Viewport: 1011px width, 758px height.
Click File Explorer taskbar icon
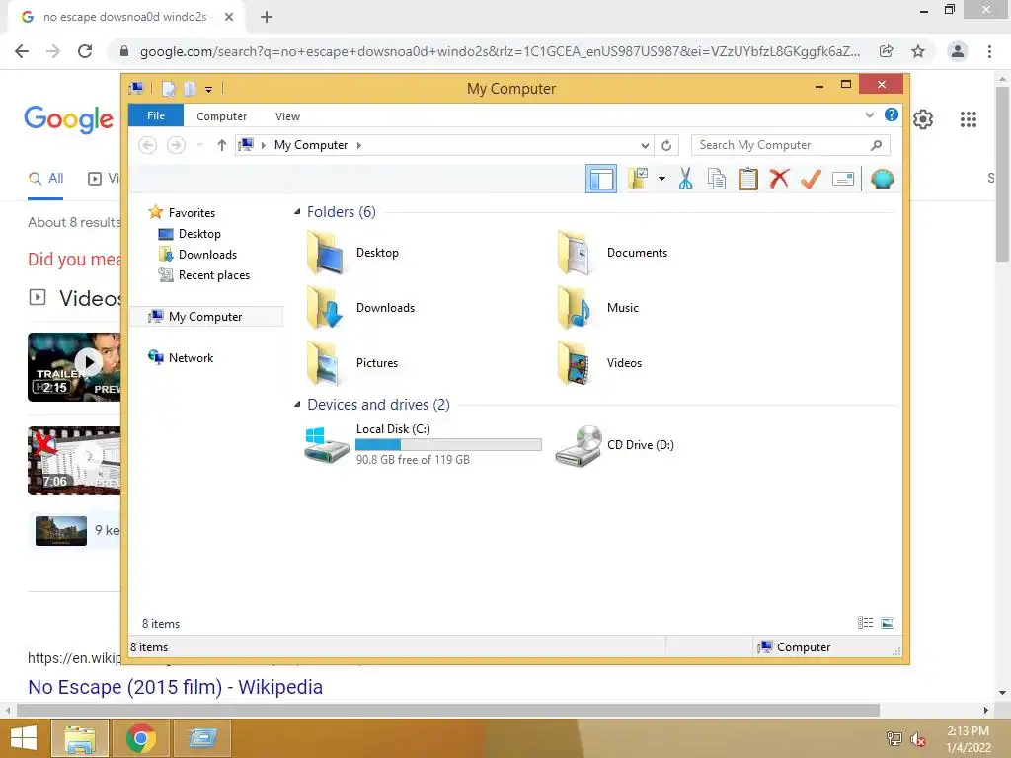point(80,738)
